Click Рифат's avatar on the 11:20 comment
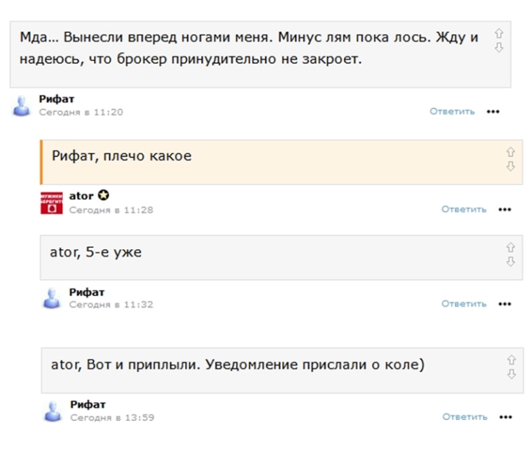531x451 pixels. click(22, 105)
